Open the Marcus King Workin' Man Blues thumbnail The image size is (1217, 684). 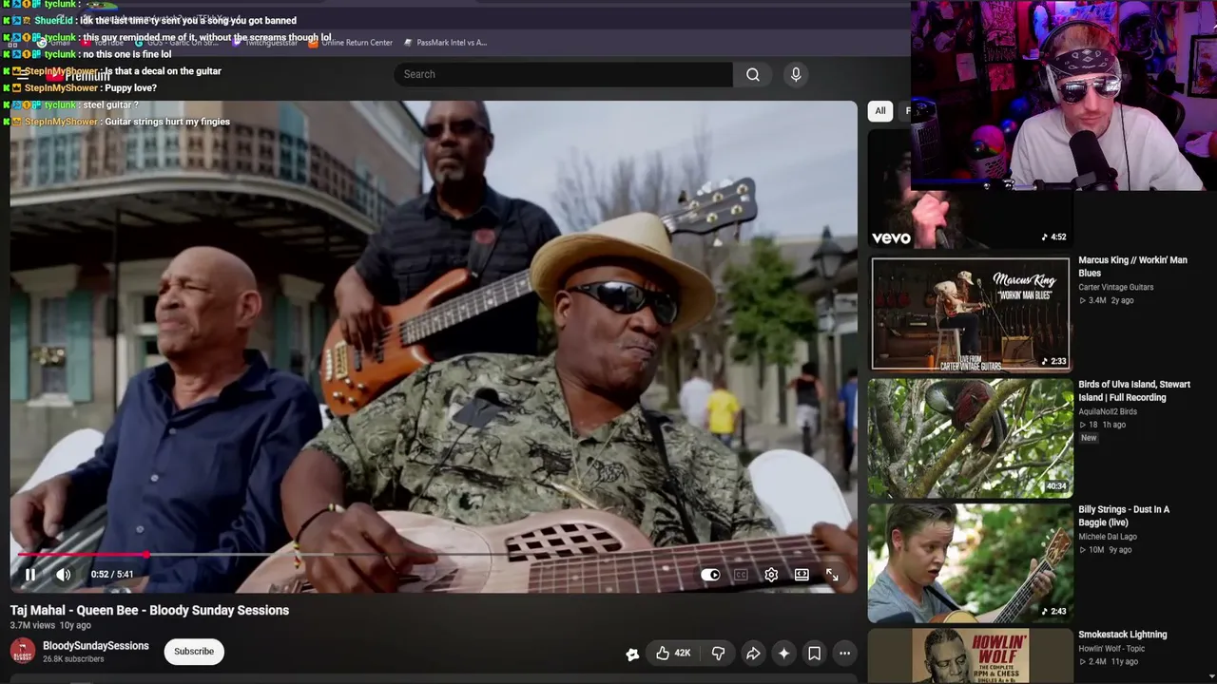coord(971,313)
